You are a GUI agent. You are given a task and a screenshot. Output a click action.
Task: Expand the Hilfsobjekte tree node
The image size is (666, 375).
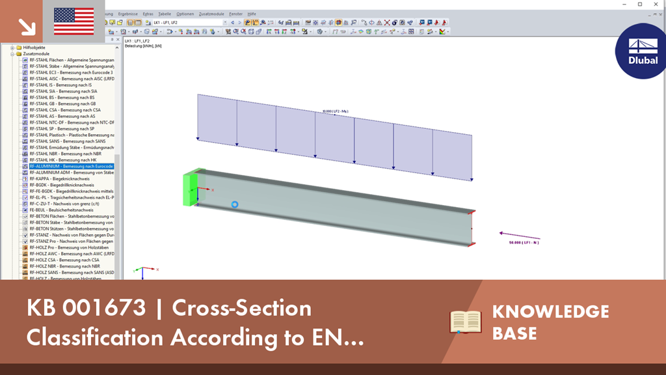click(x=12, y=48)
